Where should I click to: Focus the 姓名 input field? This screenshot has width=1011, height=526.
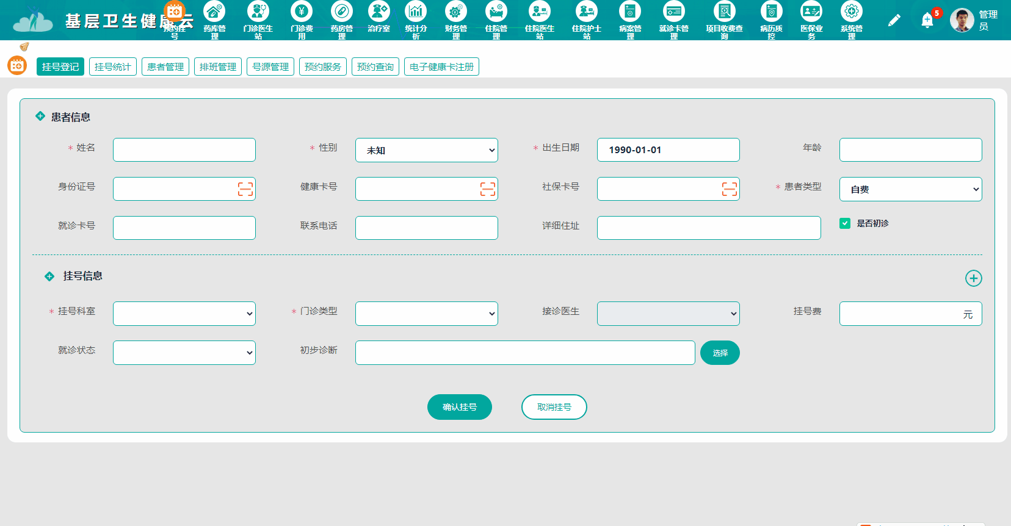[184, 150]
